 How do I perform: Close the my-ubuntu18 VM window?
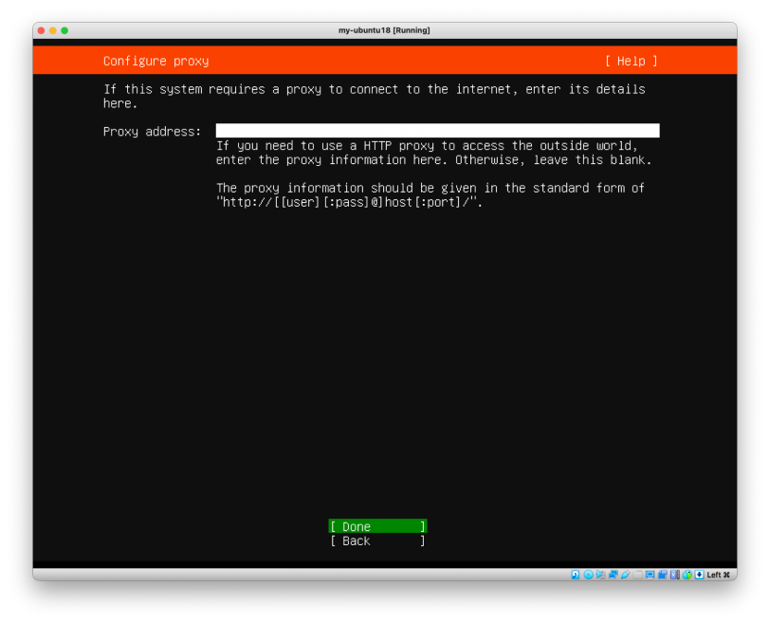coord(41,30)
